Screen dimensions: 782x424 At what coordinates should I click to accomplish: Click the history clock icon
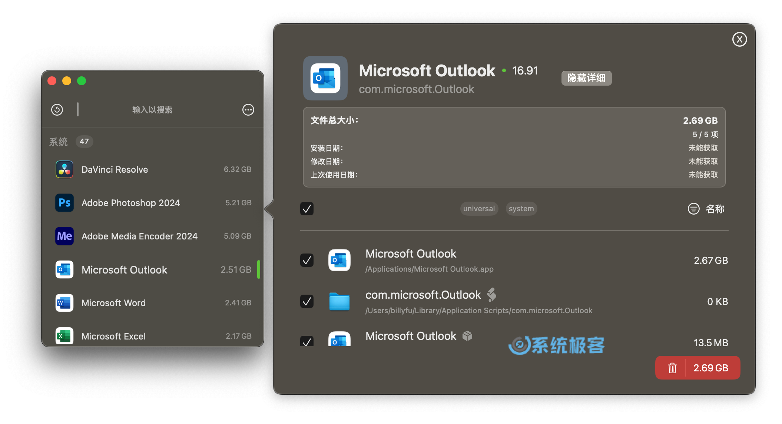[x=57, y=110]
